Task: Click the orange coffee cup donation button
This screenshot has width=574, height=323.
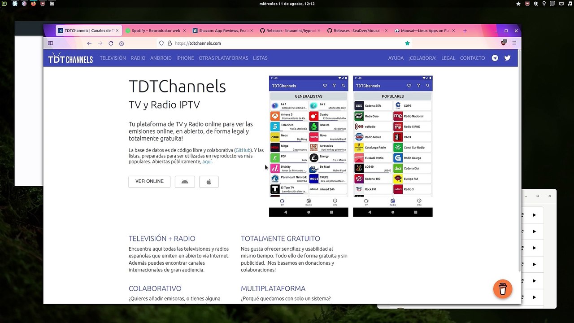Action: (503, 289)
